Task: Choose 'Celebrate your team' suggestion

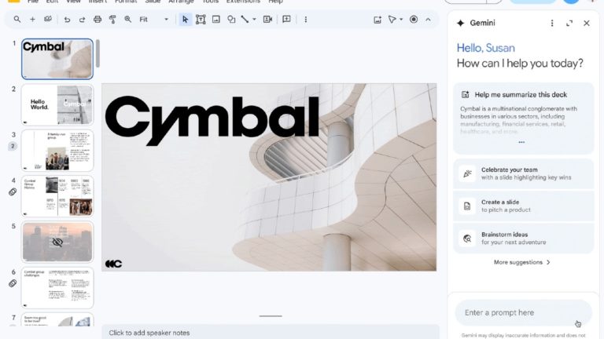Action: pyautogui.click(x=524, y=173)
